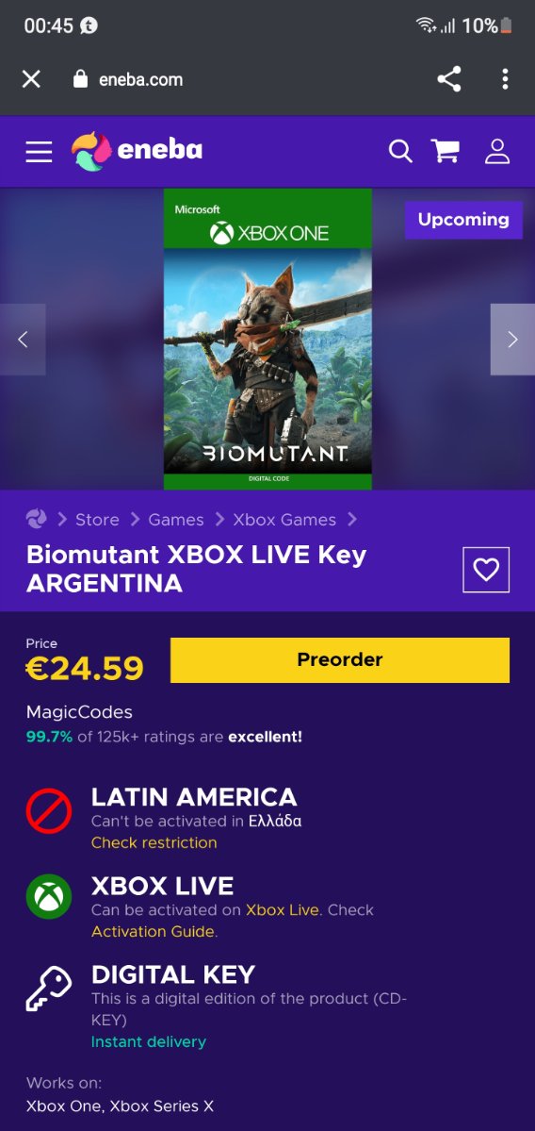The image size is (535, 1131).
Task: Tap the browser share icon
Action: point(449,79)
